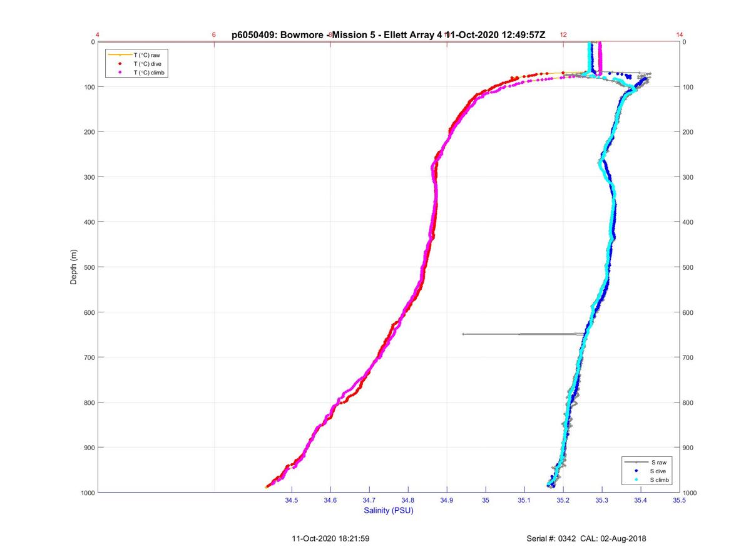Click the 'Serial #: 0342 CAL: 02-Aug-2018' footer text

coord(586,538)
